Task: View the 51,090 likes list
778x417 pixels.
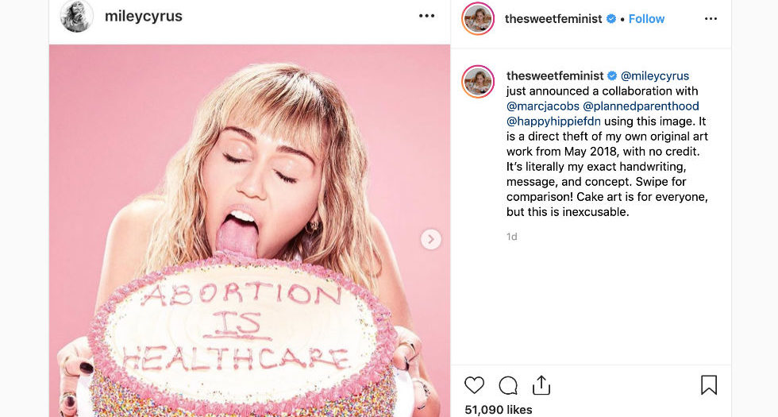Action: coord(498,410)
